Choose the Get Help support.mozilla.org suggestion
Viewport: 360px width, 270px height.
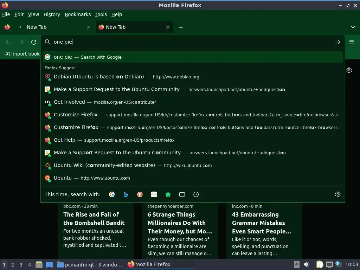[193, 140]
